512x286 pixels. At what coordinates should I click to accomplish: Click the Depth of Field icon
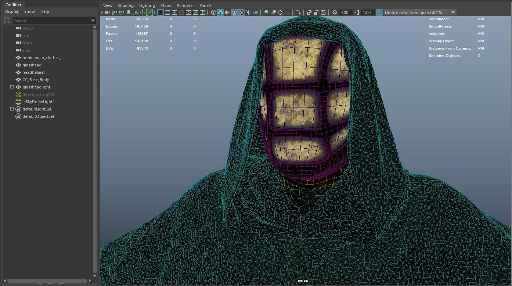[x=287, y=12]
